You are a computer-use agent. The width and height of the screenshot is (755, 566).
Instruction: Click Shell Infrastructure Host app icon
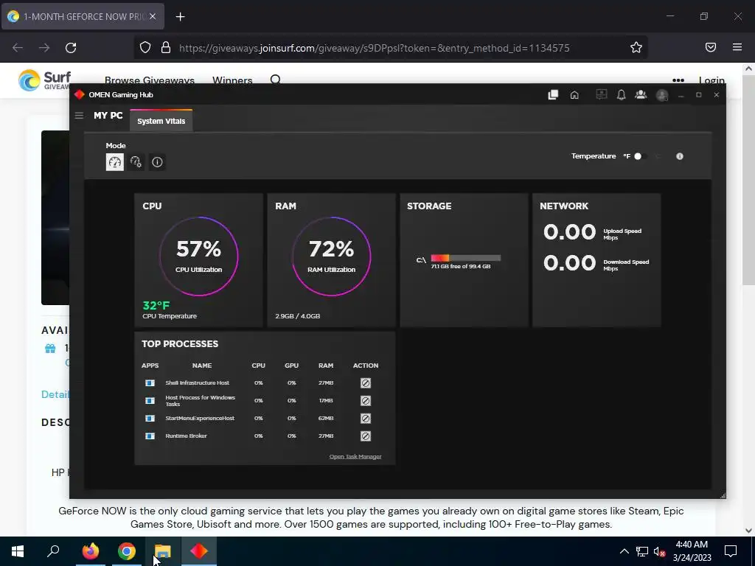tap(150, 383)
